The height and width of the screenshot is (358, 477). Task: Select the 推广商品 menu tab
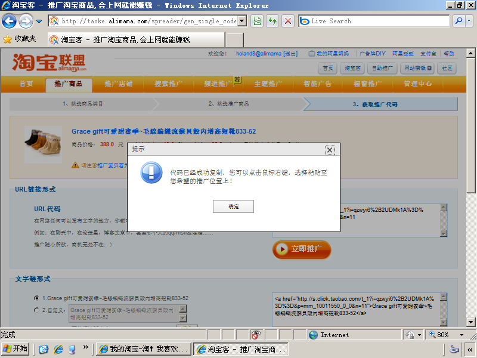[x=69, y=84]
